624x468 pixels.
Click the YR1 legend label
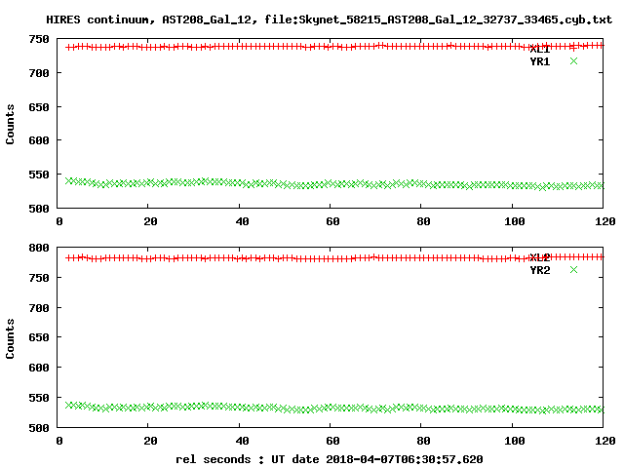(539, 61)
